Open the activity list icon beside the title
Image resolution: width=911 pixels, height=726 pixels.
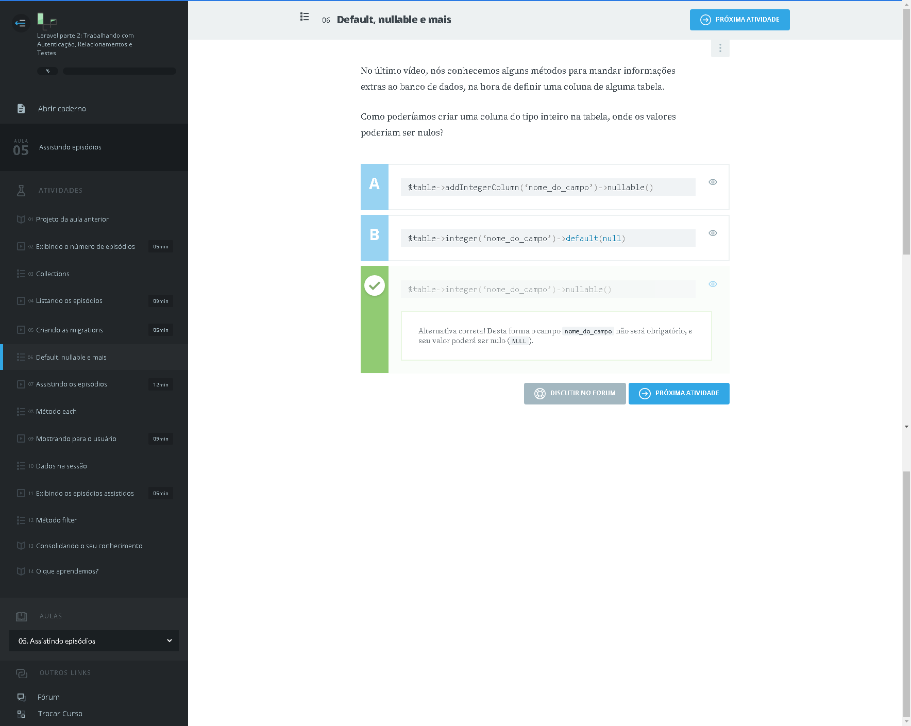(x=305, y=17)
